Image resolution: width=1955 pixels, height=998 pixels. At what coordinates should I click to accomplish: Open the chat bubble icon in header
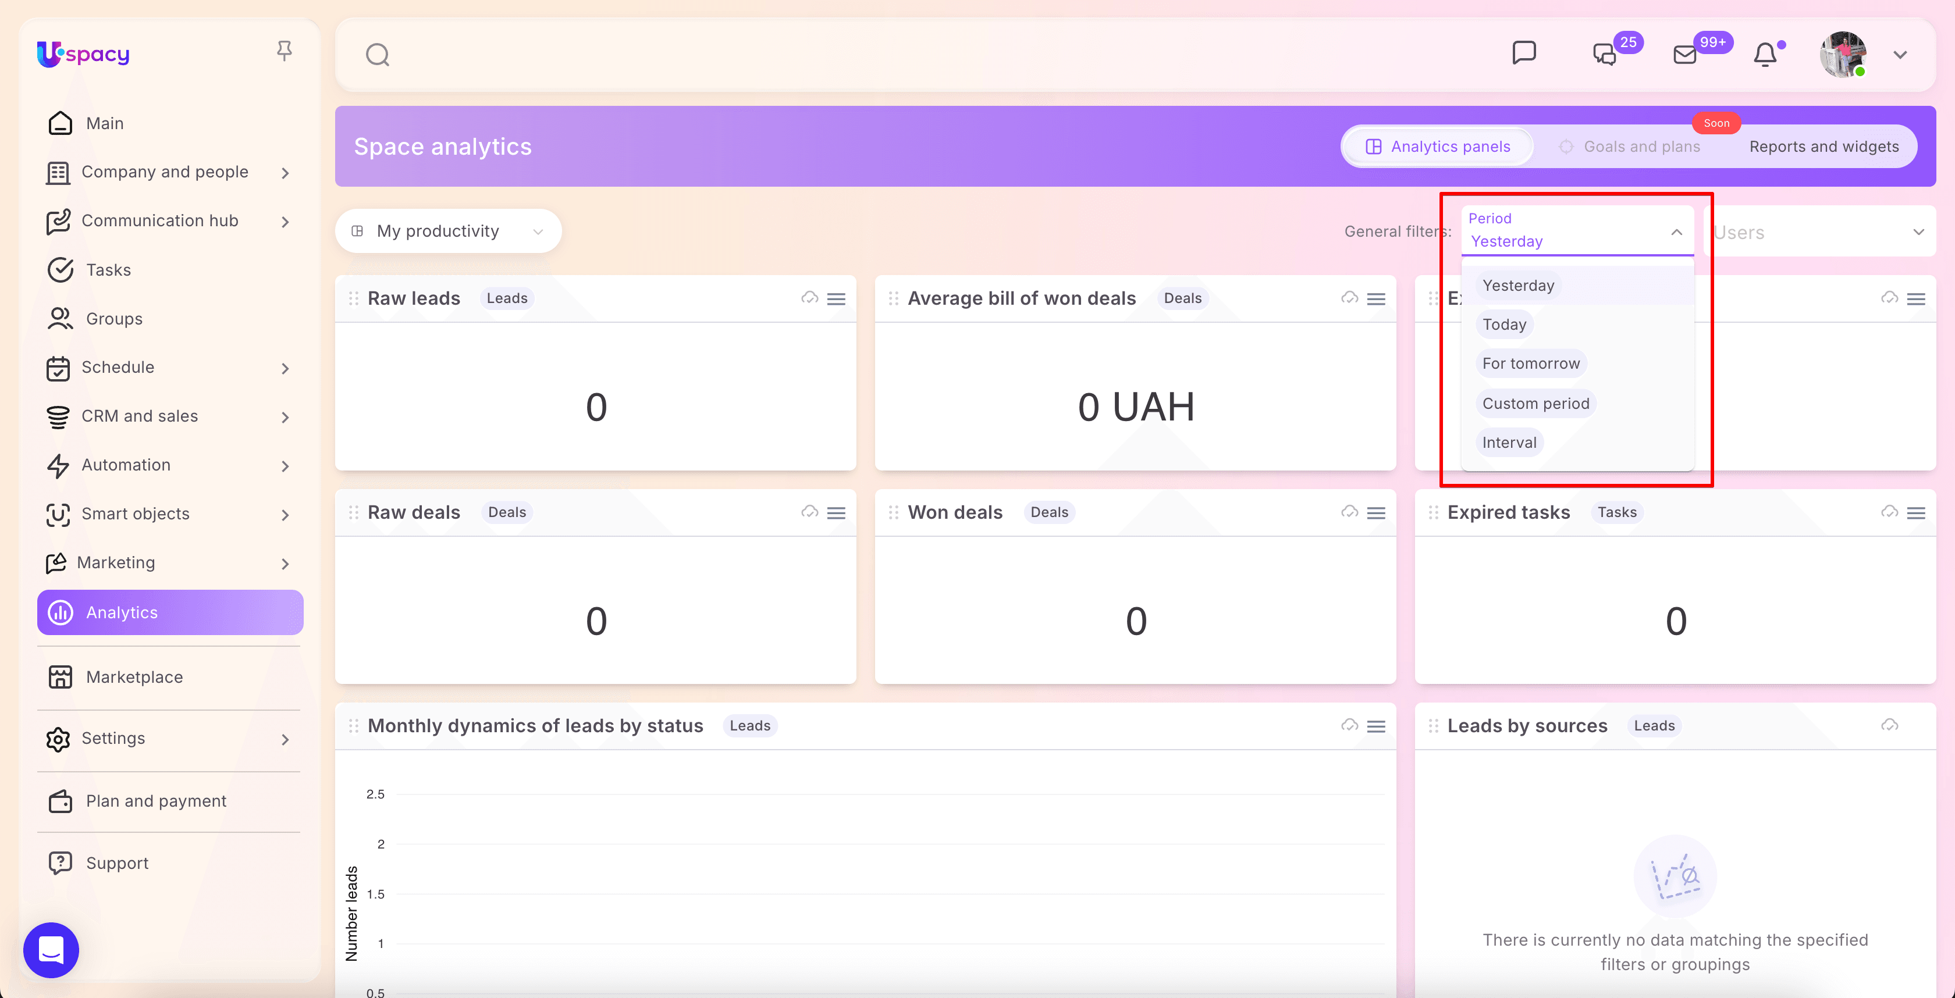click(x=1524, y=53)
